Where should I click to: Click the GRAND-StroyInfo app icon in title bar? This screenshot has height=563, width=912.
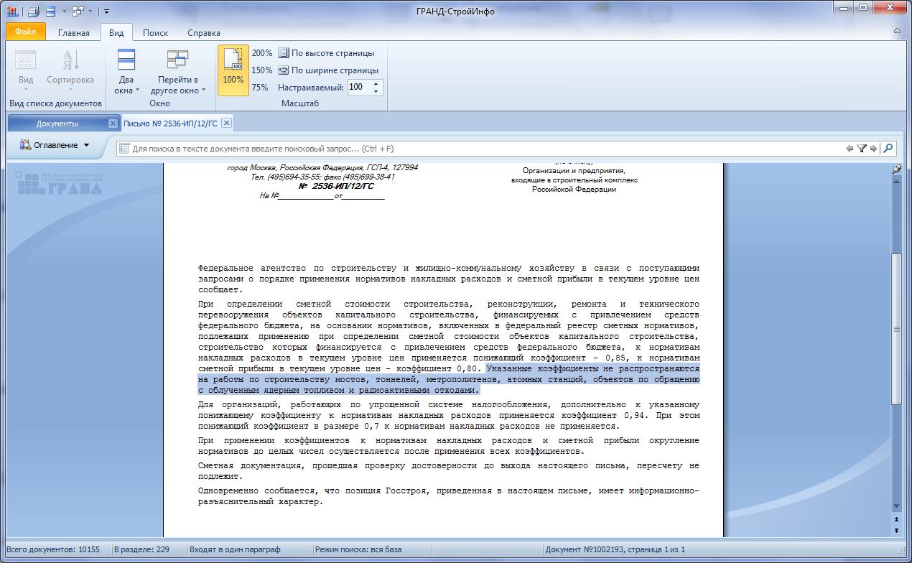tap(13, 11)
